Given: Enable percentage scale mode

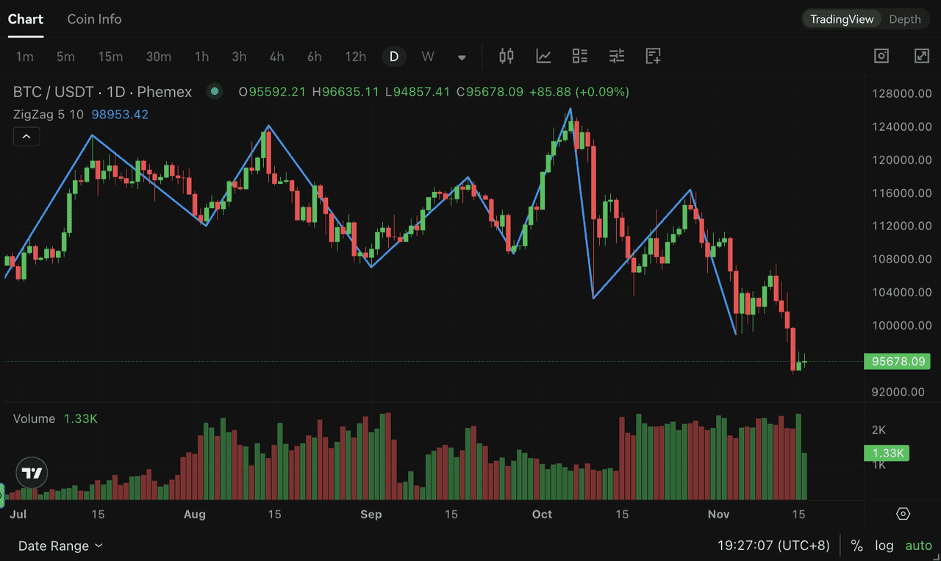Looking at the screenshot, I should click(856, 546).
